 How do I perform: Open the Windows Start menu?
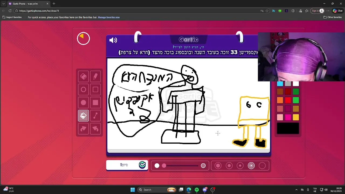133,190
